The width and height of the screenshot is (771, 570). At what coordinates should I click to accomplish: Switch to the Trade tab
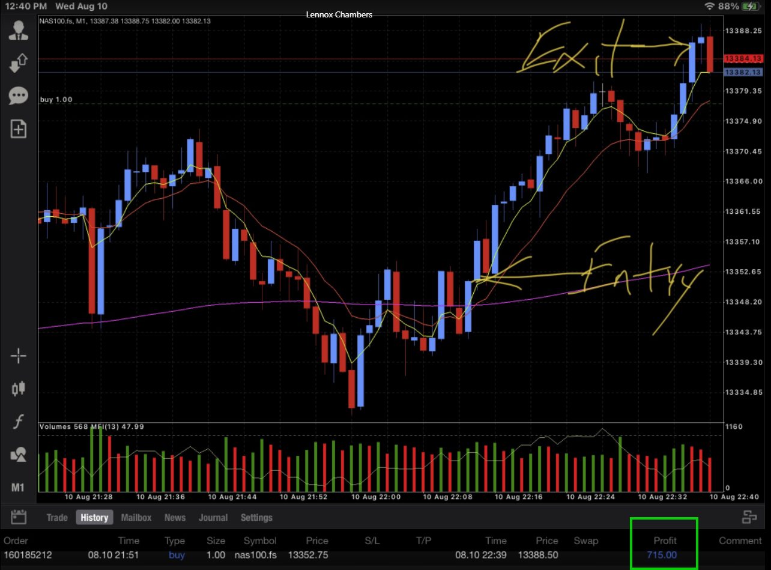(57, 517)
